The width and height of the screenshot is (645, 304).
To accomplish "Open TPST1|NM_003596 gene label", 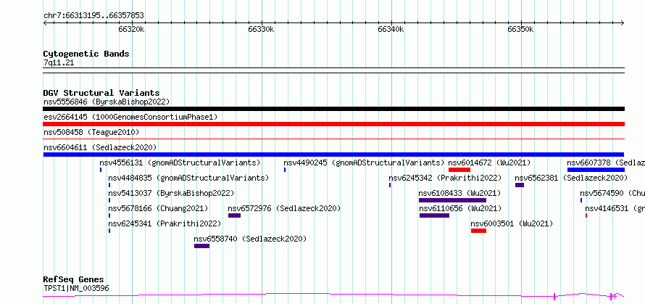I will [x=76, y=288].
